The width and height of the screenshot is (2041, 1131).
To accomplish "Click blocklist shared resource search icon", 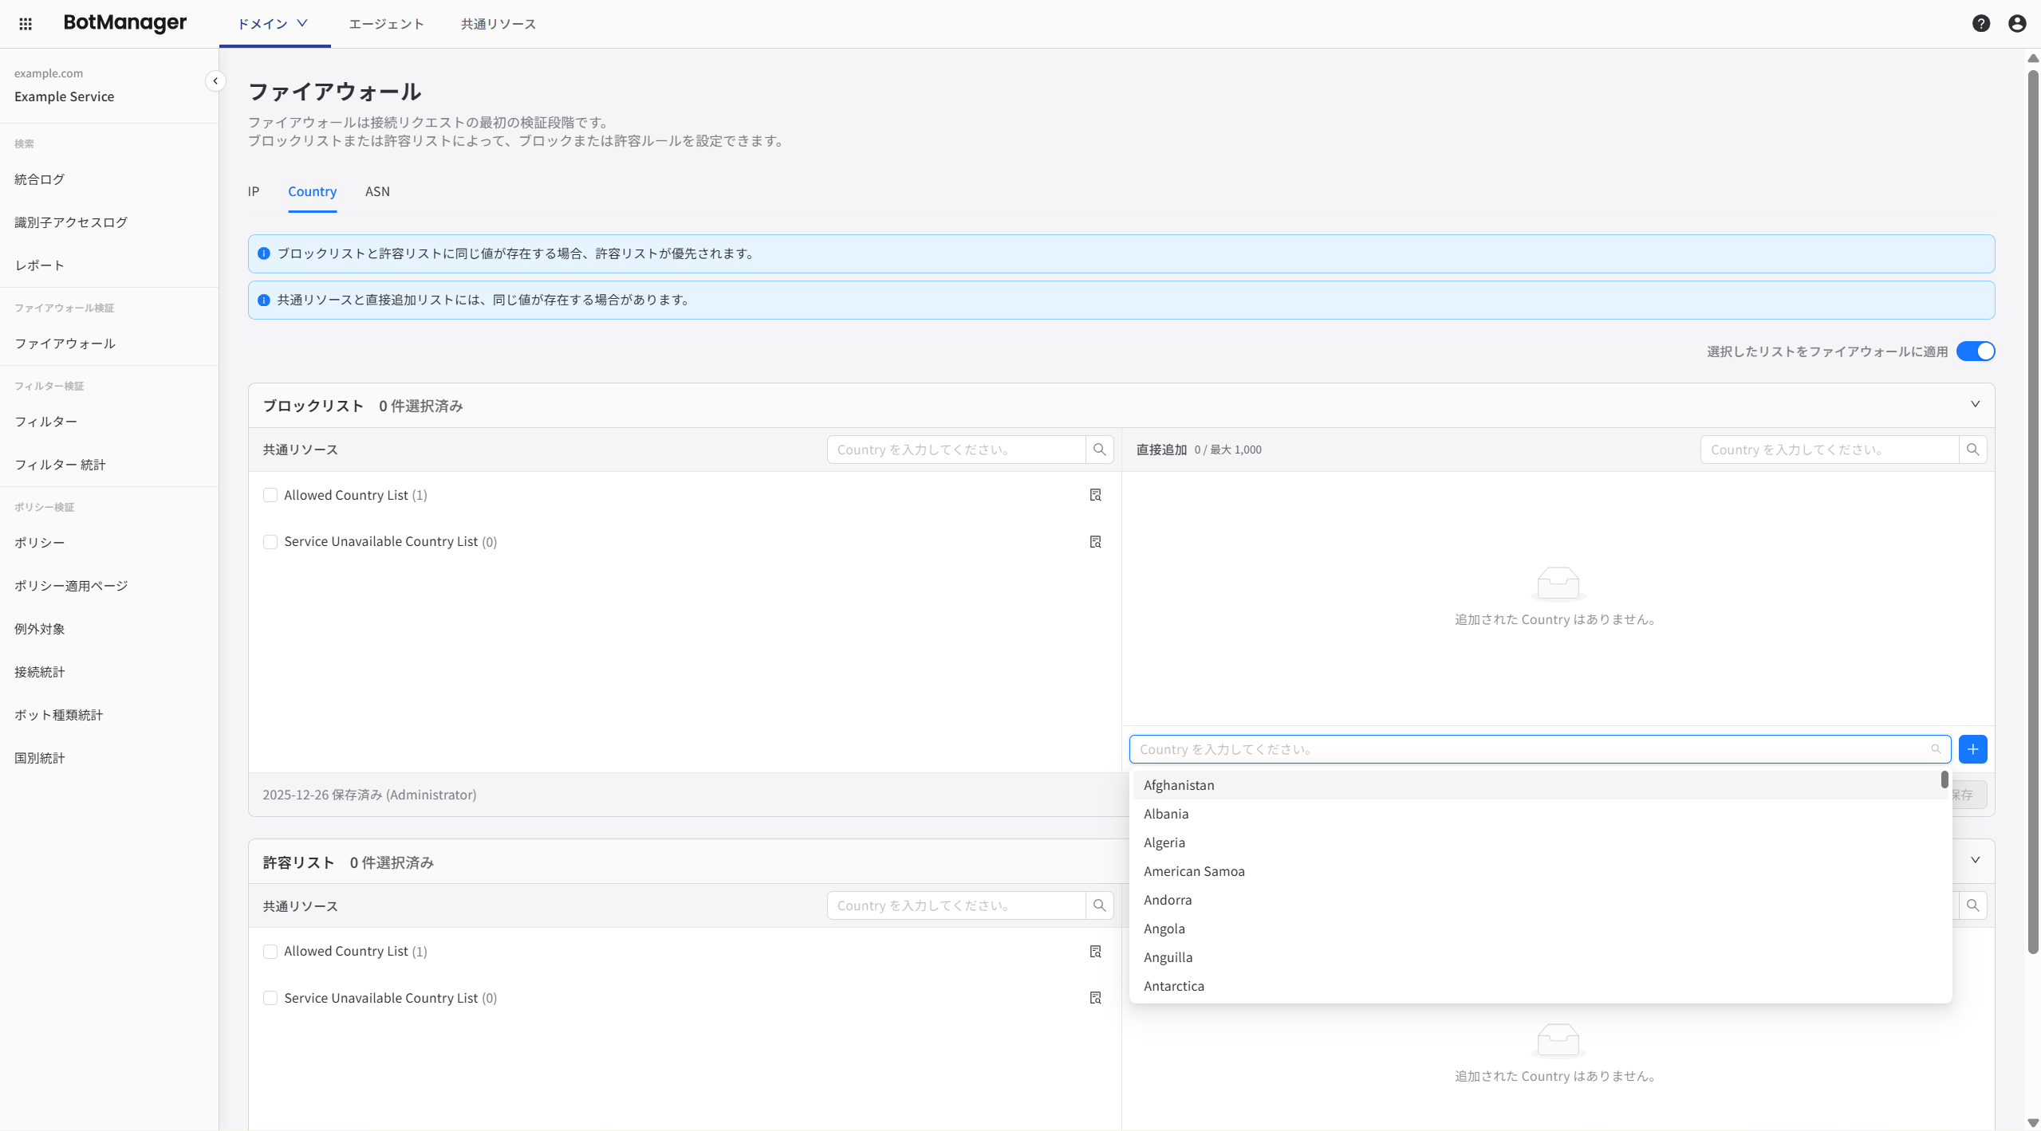I will (x=1099, y=450).
